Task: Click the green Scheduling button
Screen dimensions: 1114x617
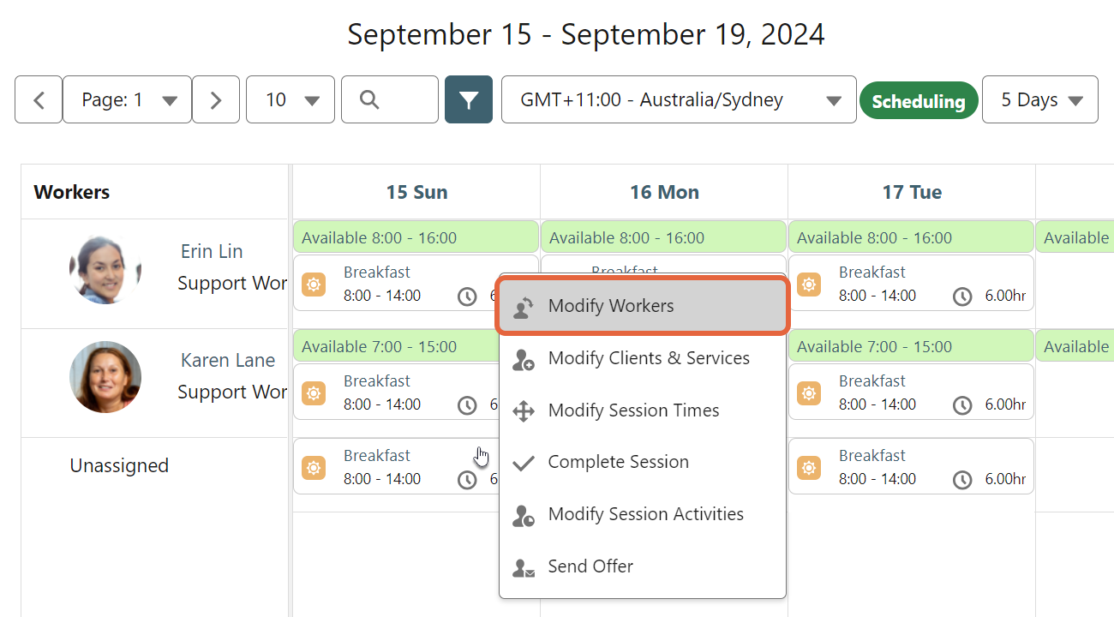Action: 919,99
